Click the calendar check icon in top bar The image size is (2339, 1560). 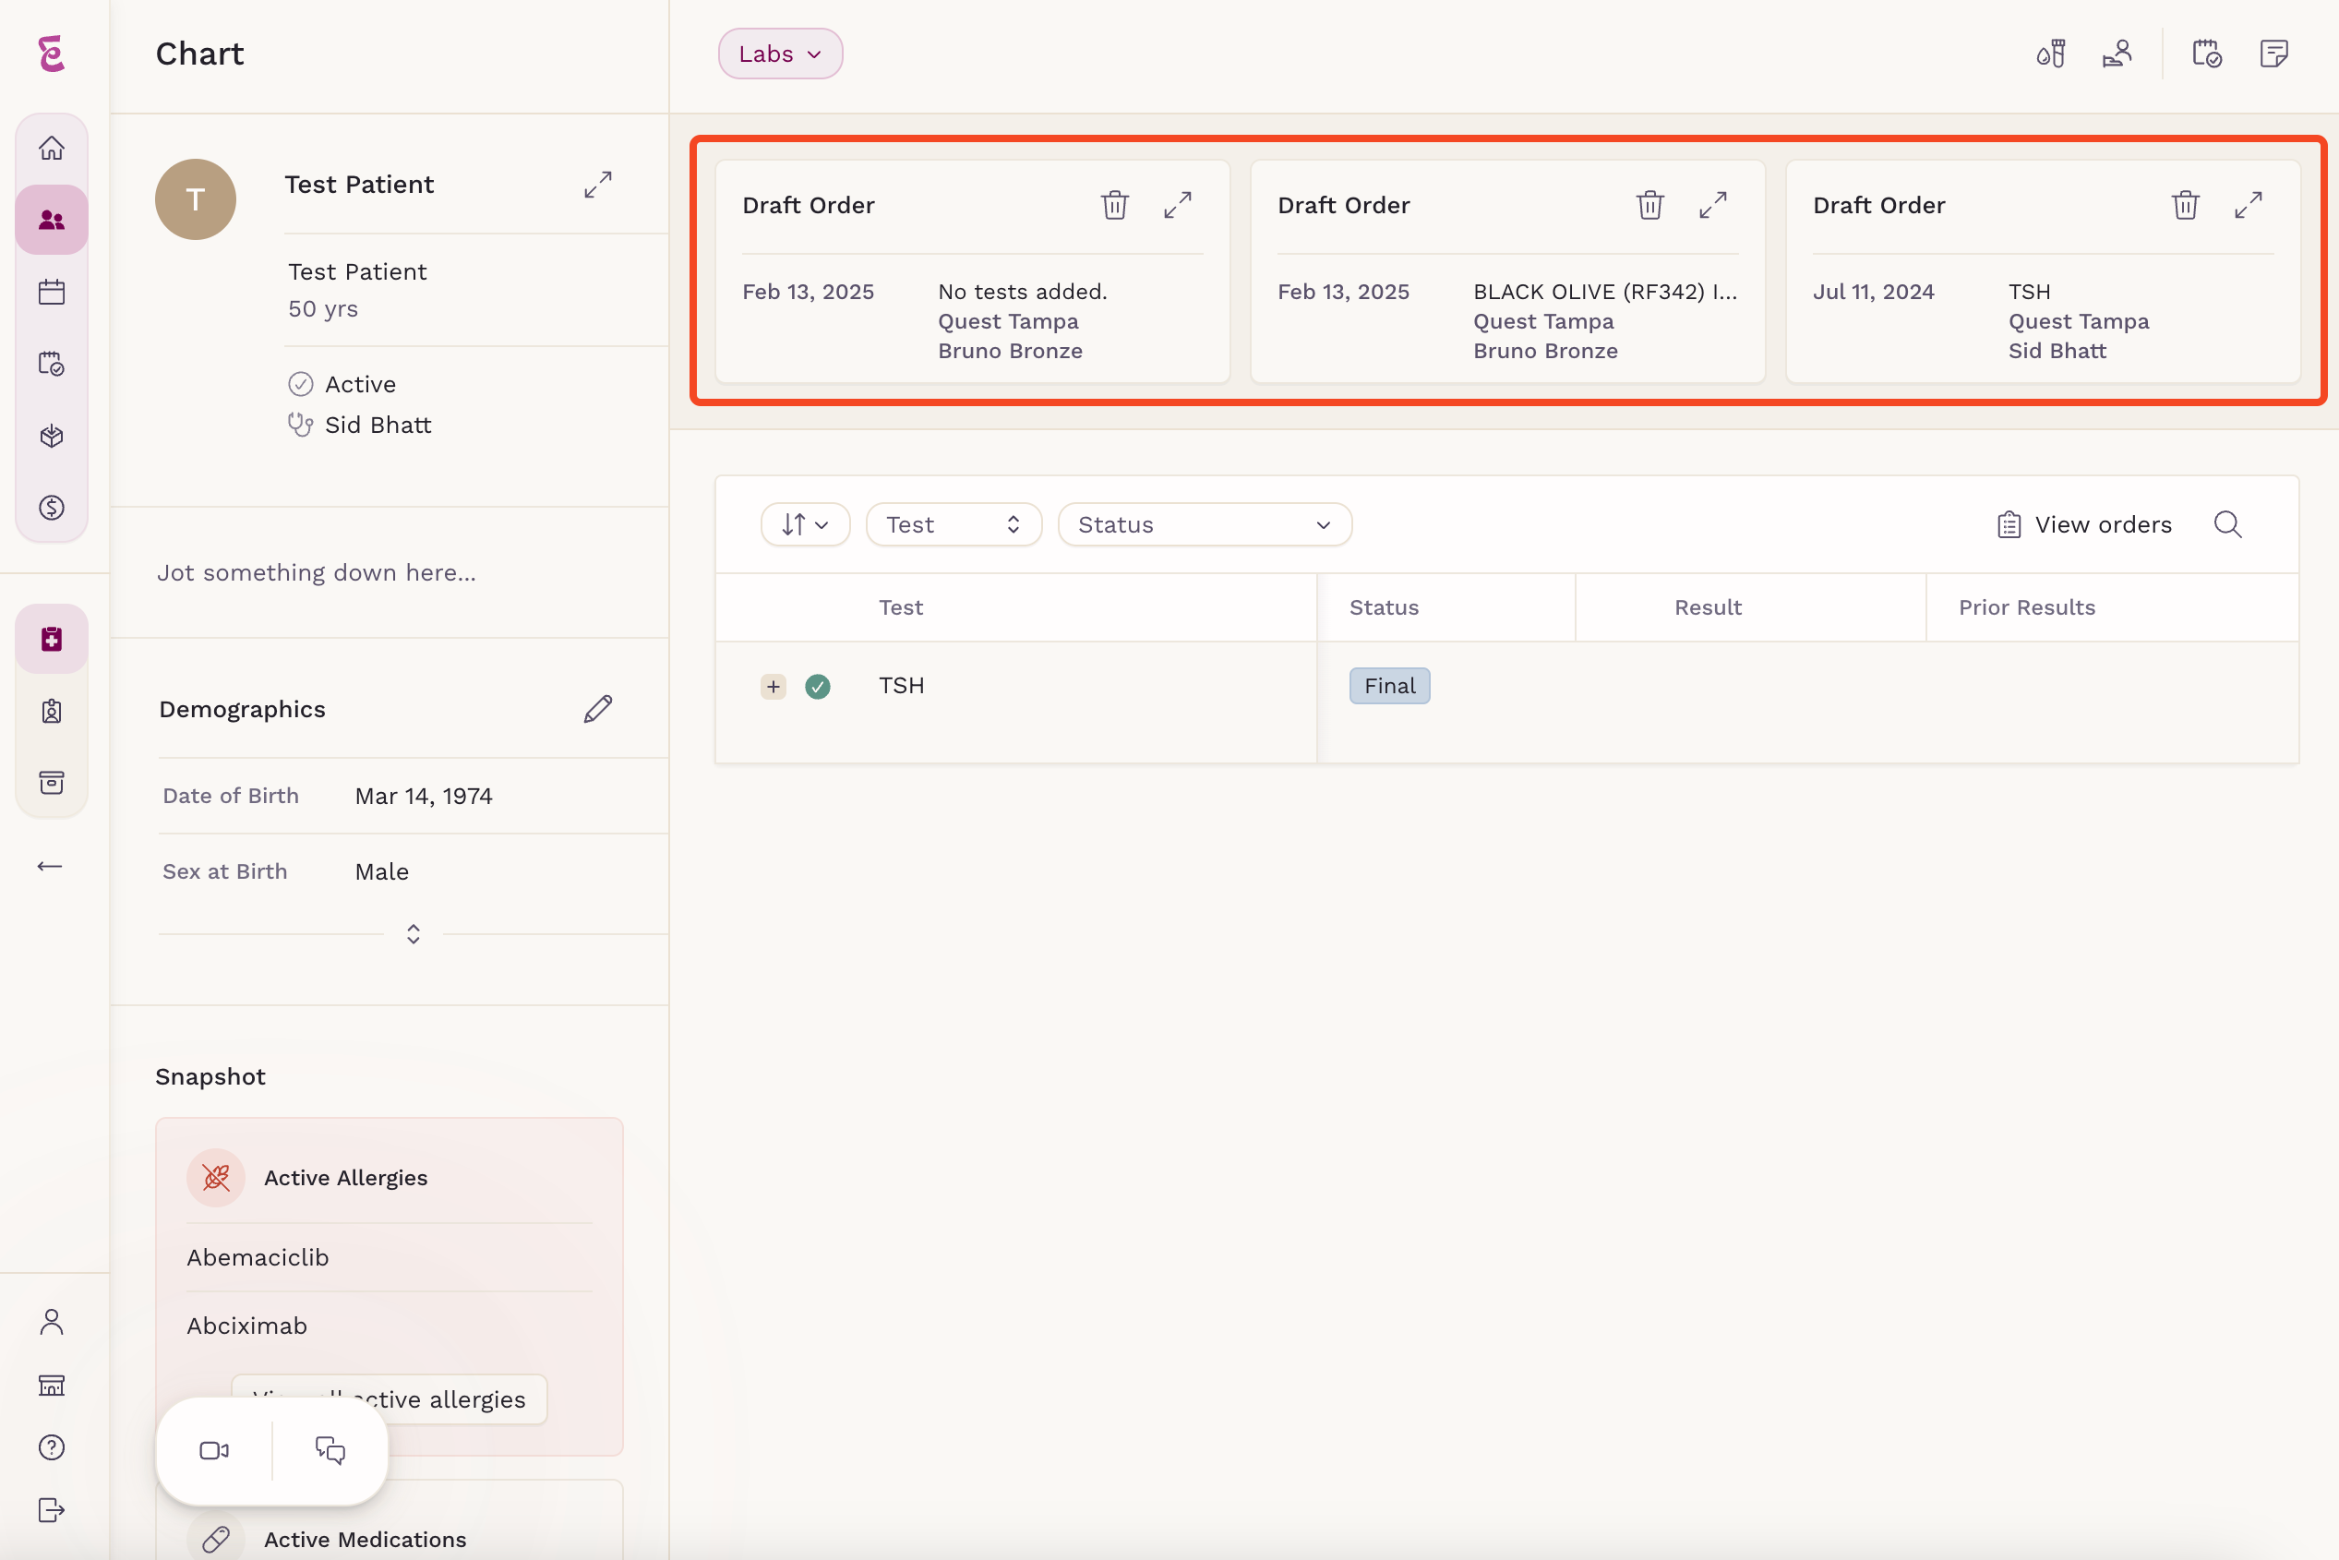[x=2207, y=54]
